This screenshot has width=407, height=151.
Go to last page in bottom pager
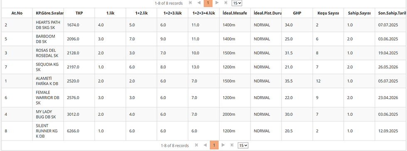pos(232,145)
